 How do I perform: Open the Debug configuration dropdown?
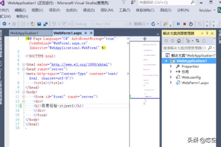pos(83,24)
